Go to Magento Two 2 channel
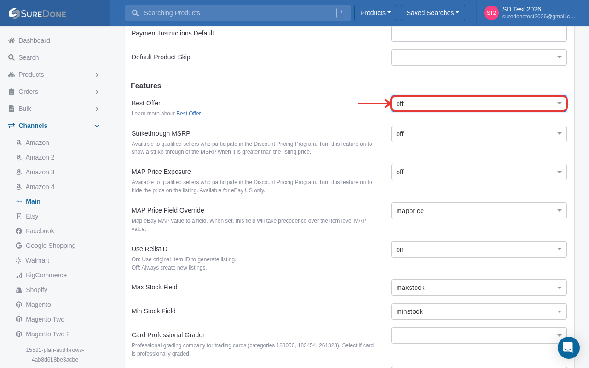Viewport: 589px width, 368px height. pos(48,334)
